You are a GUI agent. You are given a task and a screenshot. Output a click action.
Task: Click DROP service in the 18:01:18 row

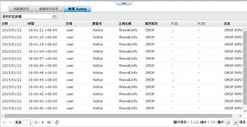point(150,44)
